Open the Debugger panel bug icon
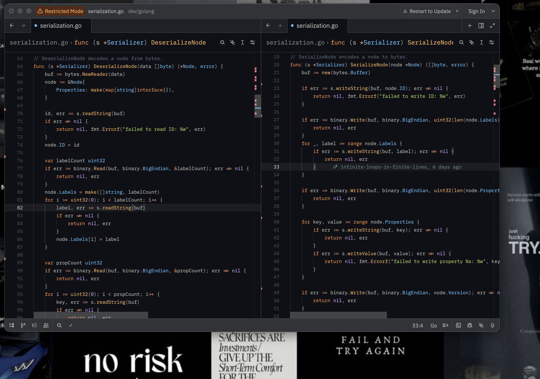 (470, 325)
